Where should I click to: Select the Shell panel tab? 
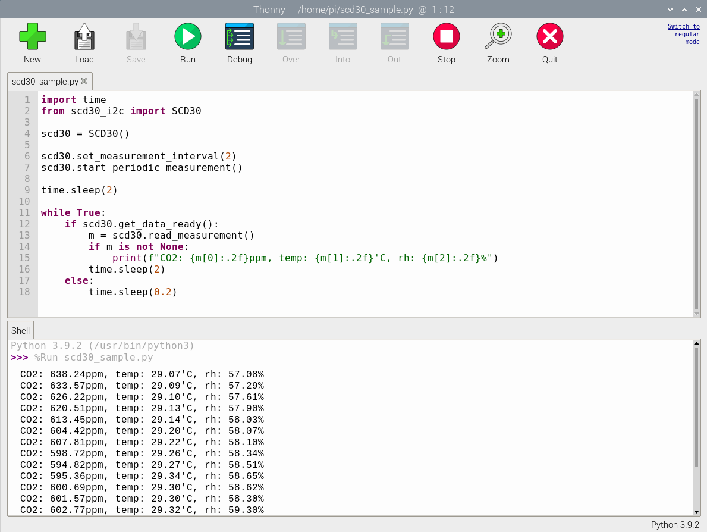20,331
